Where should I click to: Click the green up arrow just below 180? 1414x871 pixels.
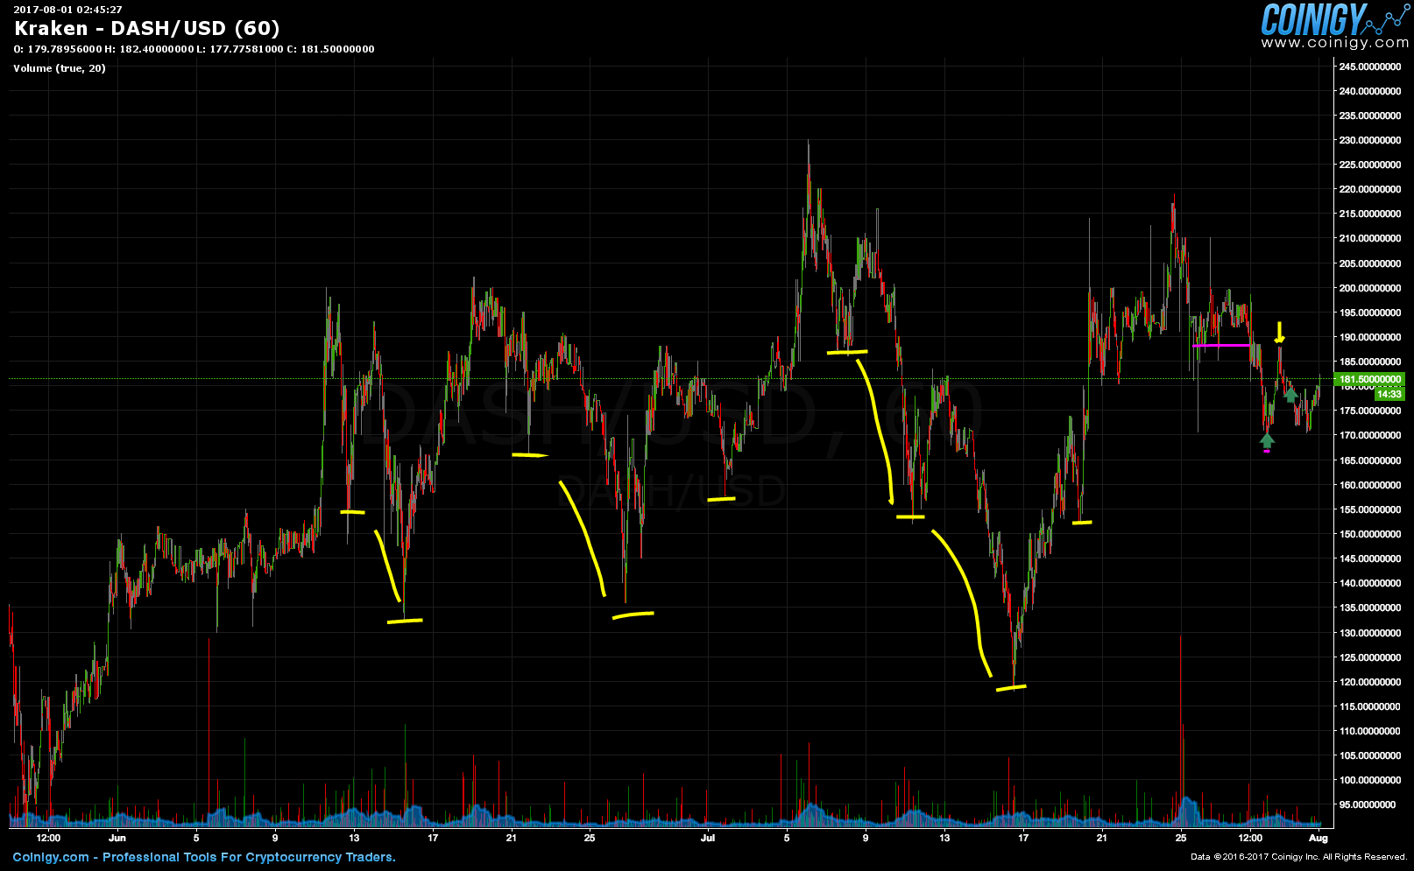[x=1290, y=395]
